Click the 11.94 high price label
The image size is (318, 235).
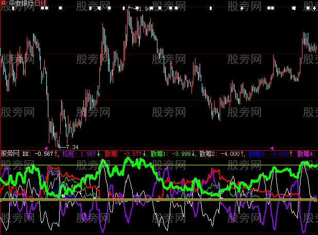click(146, 9)
